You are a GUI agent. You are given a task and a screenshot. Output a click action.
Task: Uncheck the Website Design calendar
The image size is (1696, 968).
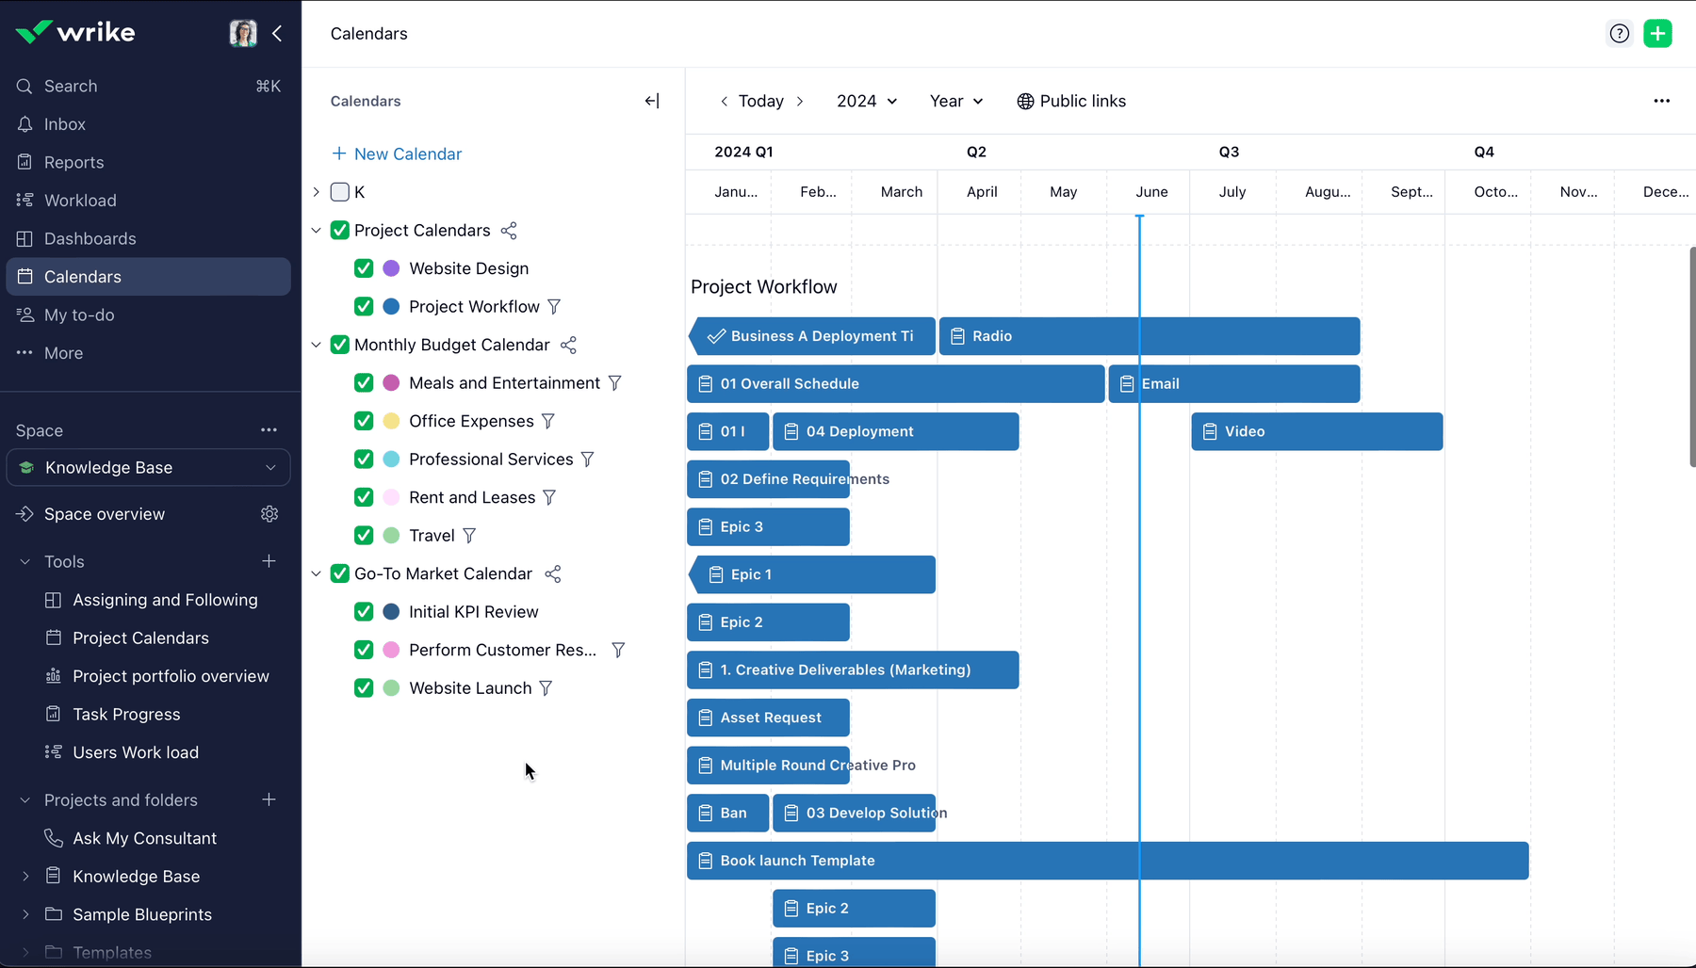[364, 268]
